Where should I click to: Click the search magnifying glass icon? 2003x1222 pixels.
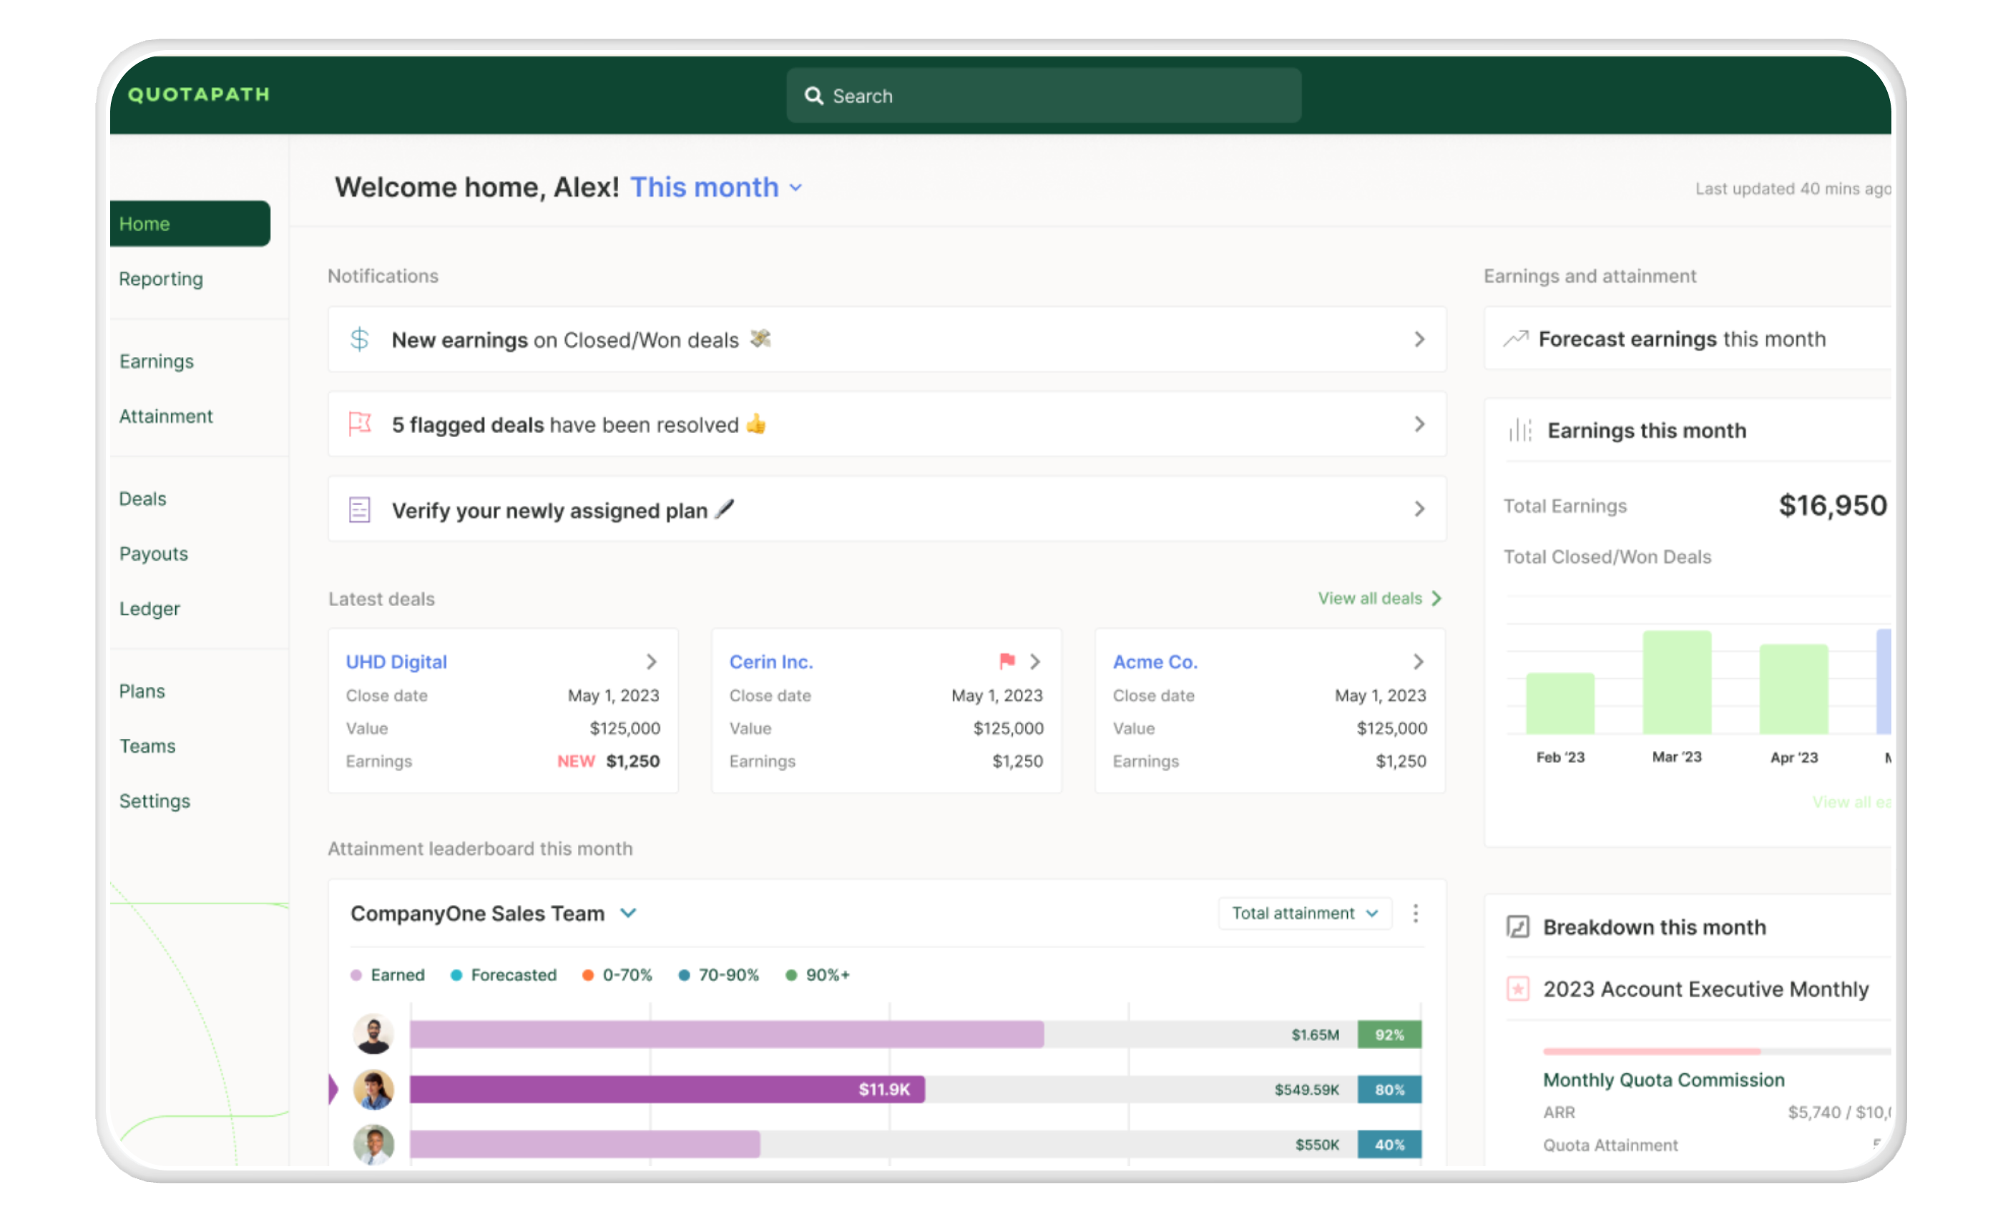coord(813,96)
